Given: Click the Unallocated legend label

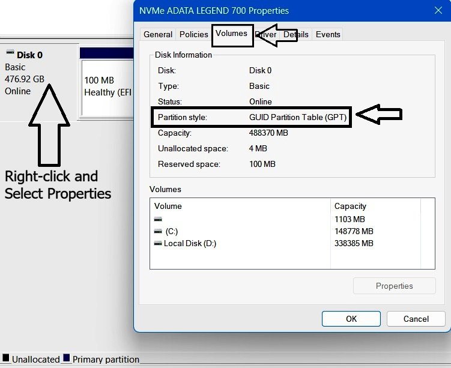Looking at the screenshot, I should [36, 359].
